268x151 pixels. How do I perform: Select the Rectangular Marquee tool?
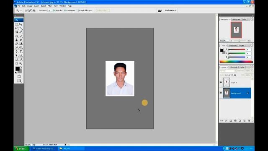pos(17,24)
